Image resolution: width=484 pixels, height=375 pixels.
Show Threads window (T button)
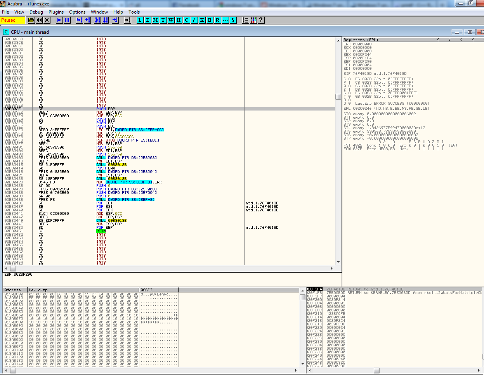click(x=163, y=20)
